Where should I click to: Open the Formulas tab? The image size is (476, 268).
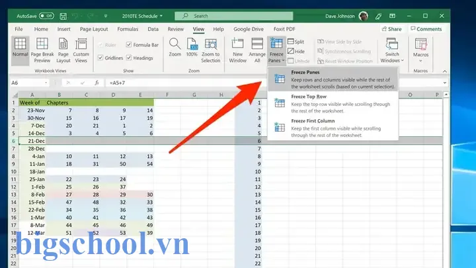pos(128,29)
